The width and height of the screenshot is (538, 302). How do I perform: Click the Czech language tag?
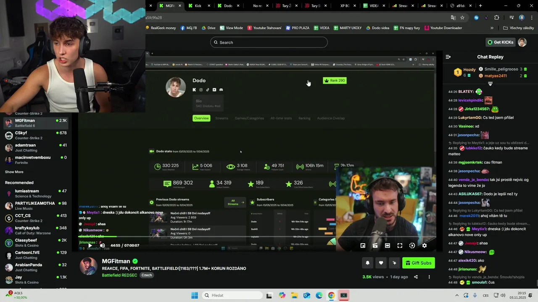tap(147, 275)
